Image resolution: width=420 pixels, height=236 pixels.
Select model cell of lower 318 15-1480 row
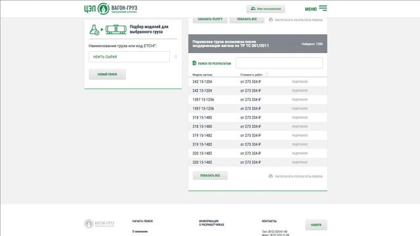[x=202, y=127]
